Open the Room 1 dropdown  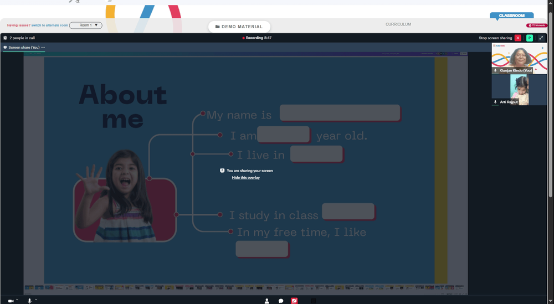[86, 25]
